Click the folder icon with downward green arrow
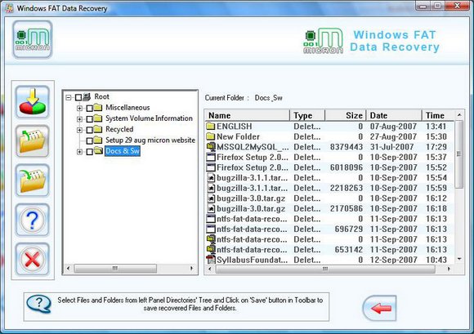Screen dimensions: 474x334 [33, 180]
